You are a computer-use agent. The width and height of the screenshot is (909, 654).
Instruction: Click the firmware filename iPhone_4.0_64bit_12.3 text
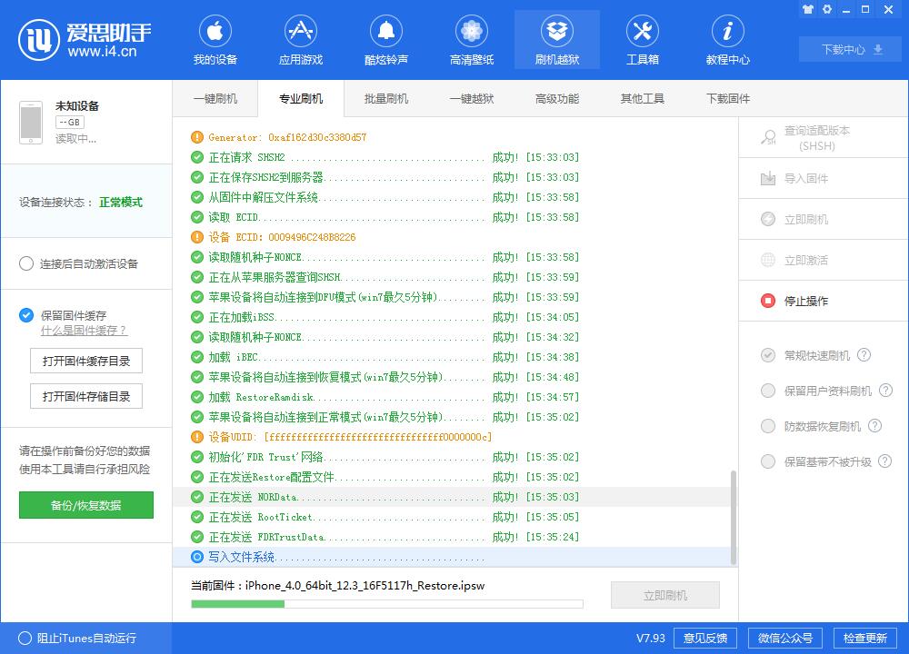pyautogui.click(x=365, y=585)
